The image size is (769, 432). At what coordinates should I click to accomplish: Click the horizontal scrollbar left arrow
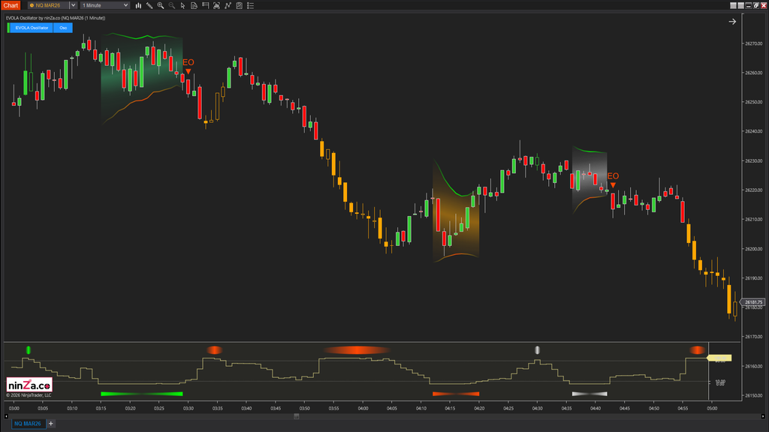coord(6,416)
